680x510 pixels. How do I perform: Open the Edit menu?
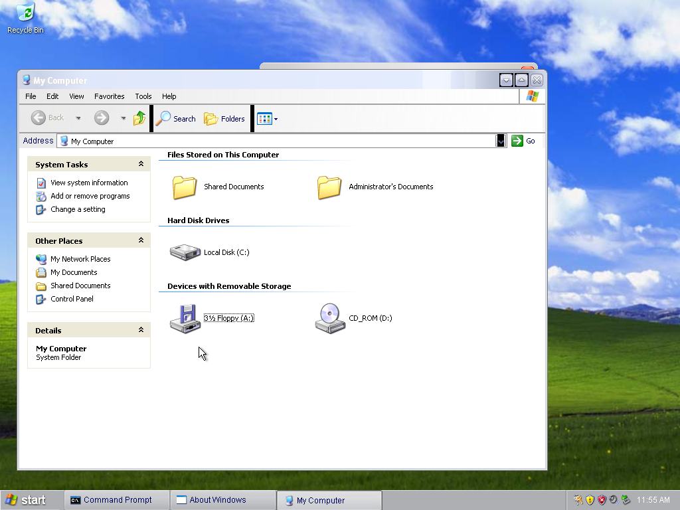[52, 96]
